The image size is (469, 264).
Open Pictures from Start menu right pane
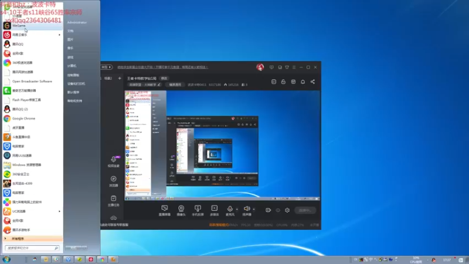(x=70, y=39)
